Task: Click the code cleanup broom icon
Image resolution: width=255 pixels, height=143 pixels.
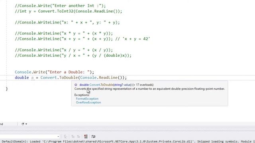Action: pos(23,124)
